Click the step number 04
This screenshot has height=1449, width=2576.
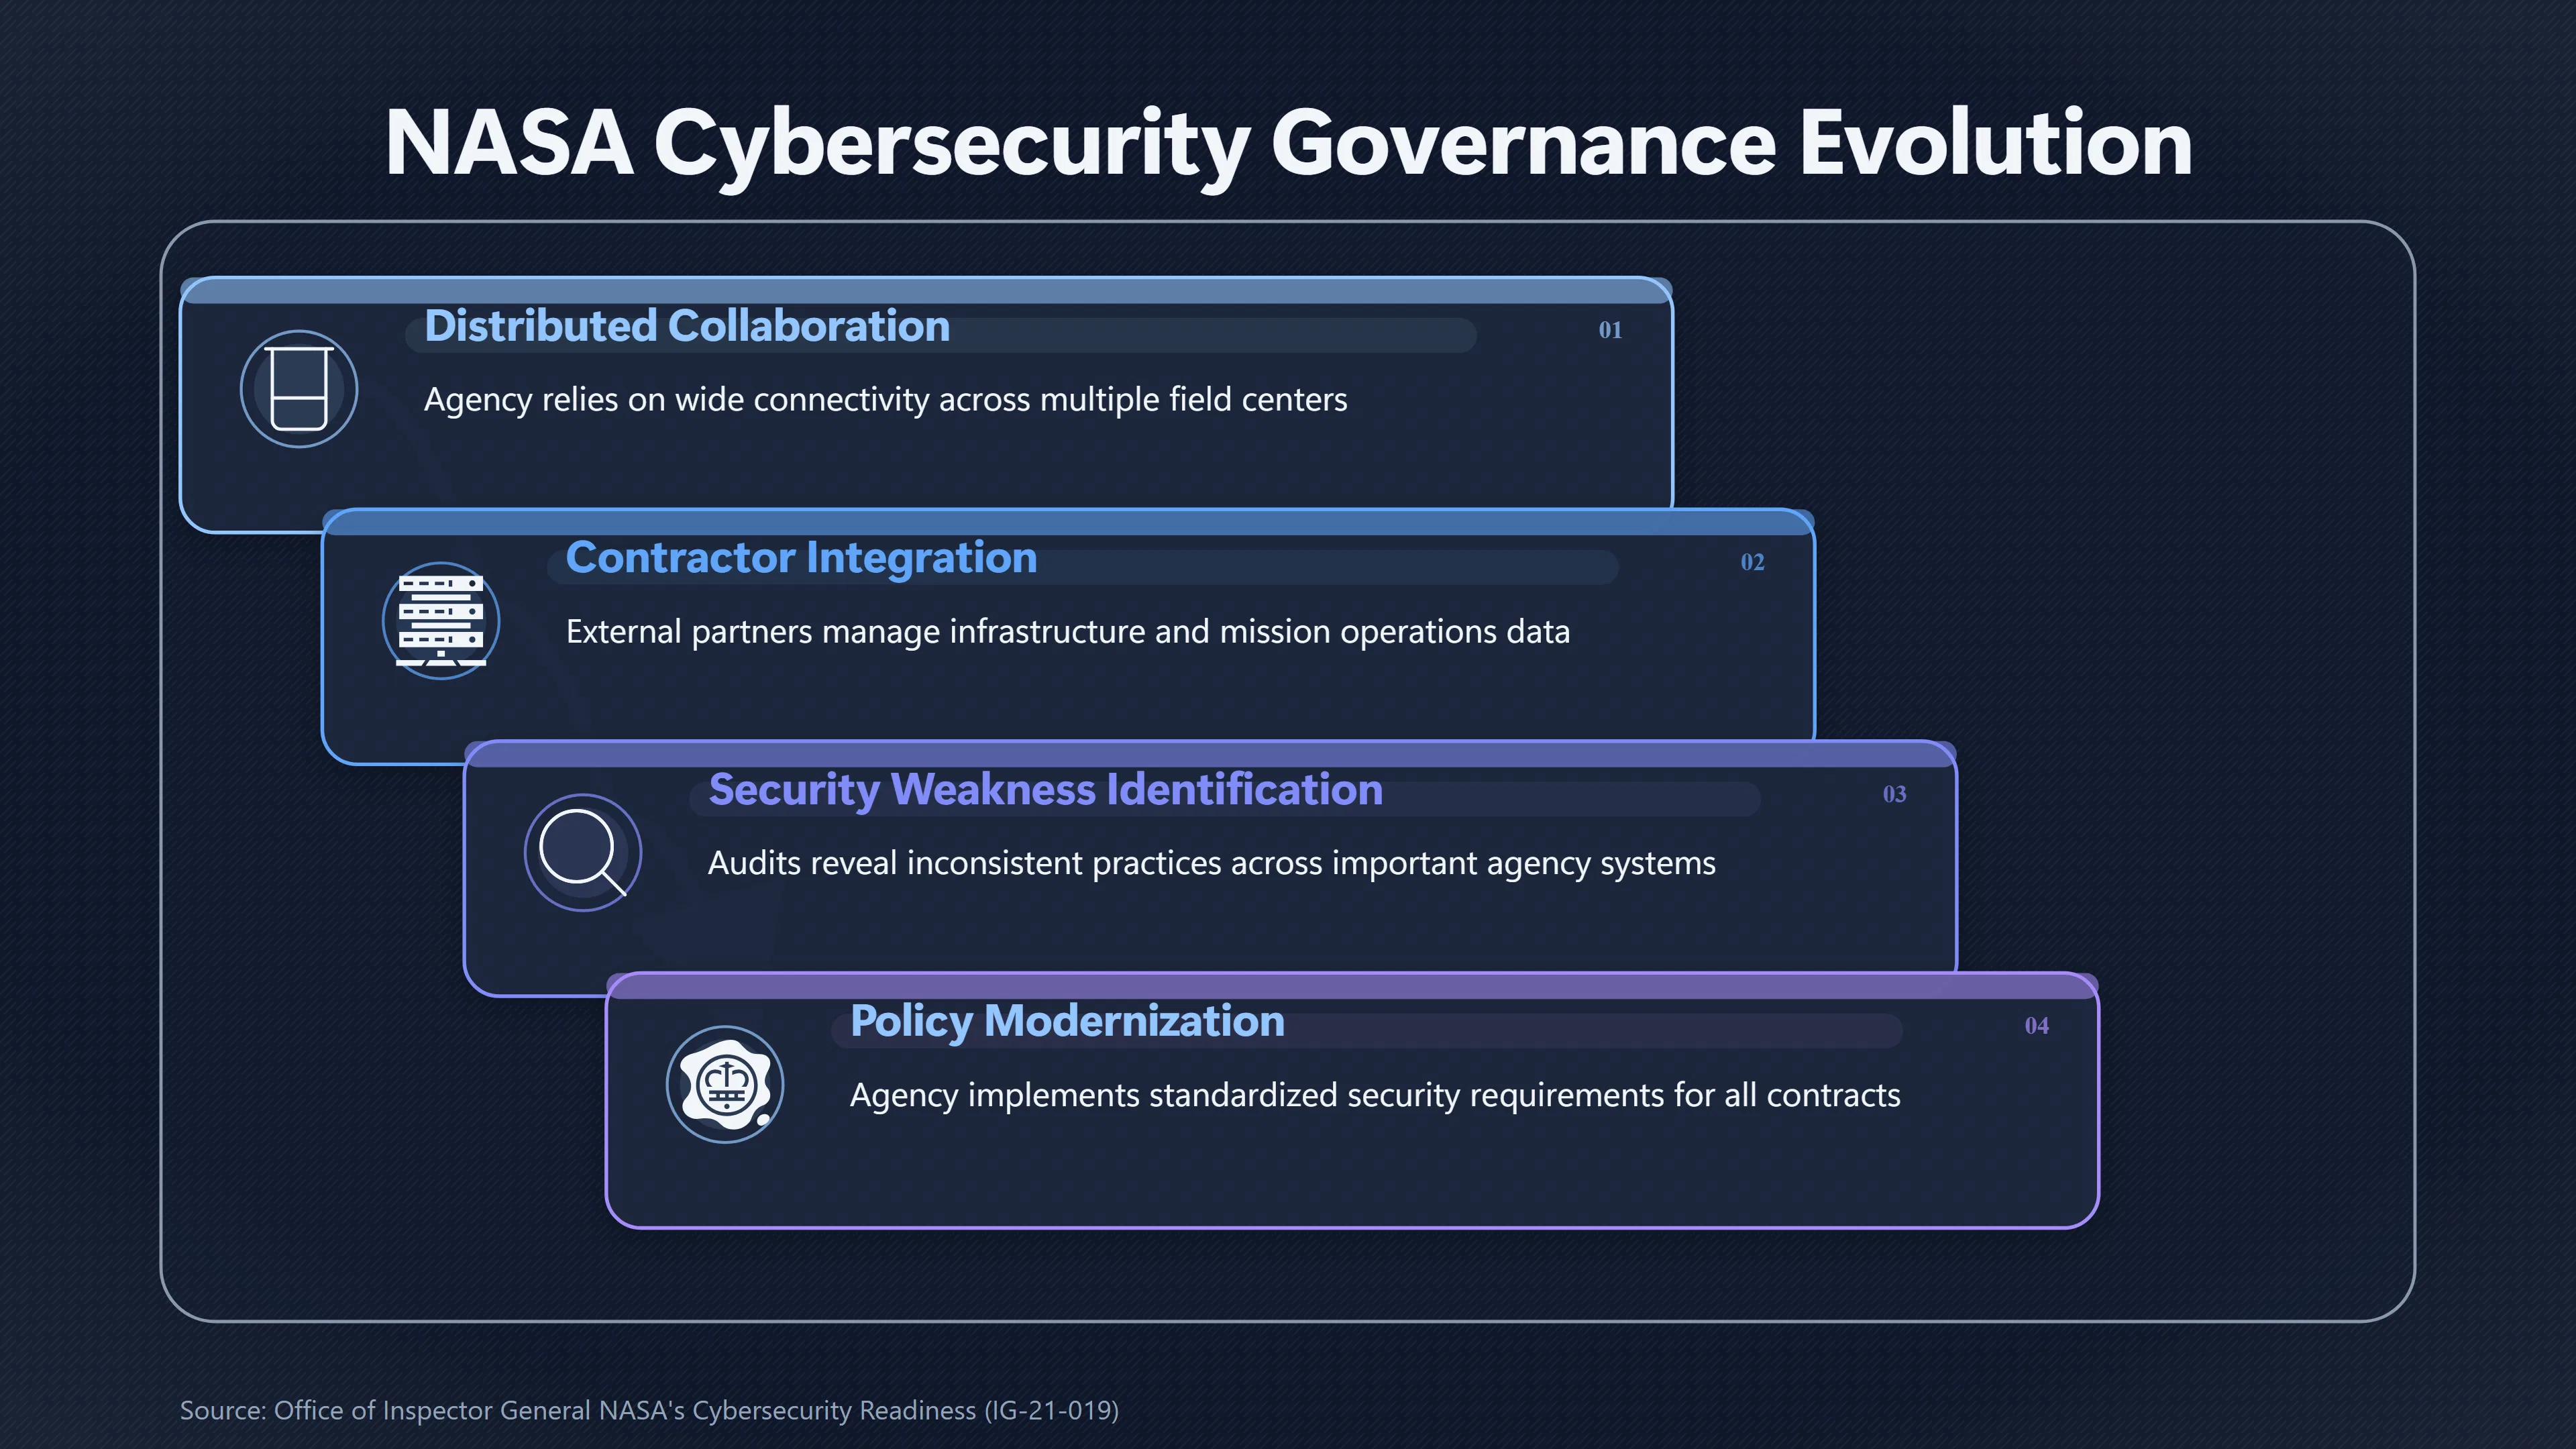[x=2036, y=1026]
